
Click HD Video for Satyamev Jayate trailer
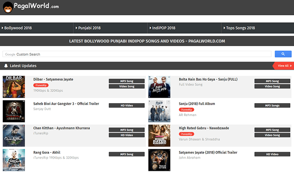pyautogui.click(x=272, y=154)
